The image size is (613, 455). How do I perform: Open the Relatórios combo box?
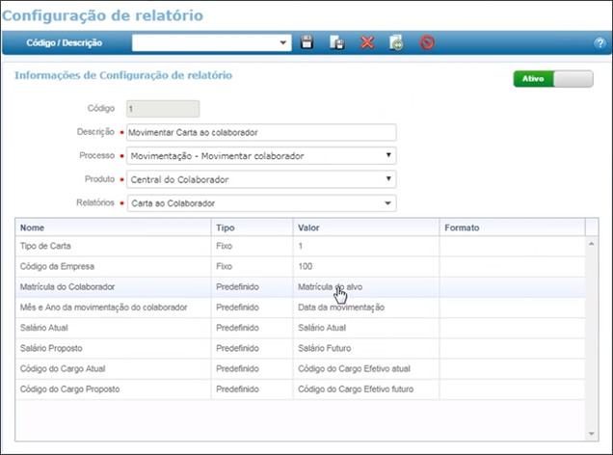point(388,202)
